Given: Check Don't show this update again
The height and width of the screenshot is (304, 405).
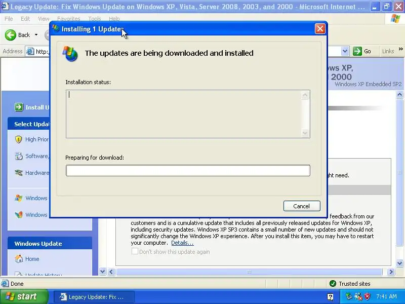Looking at the screenshot, I should point(135,251).
